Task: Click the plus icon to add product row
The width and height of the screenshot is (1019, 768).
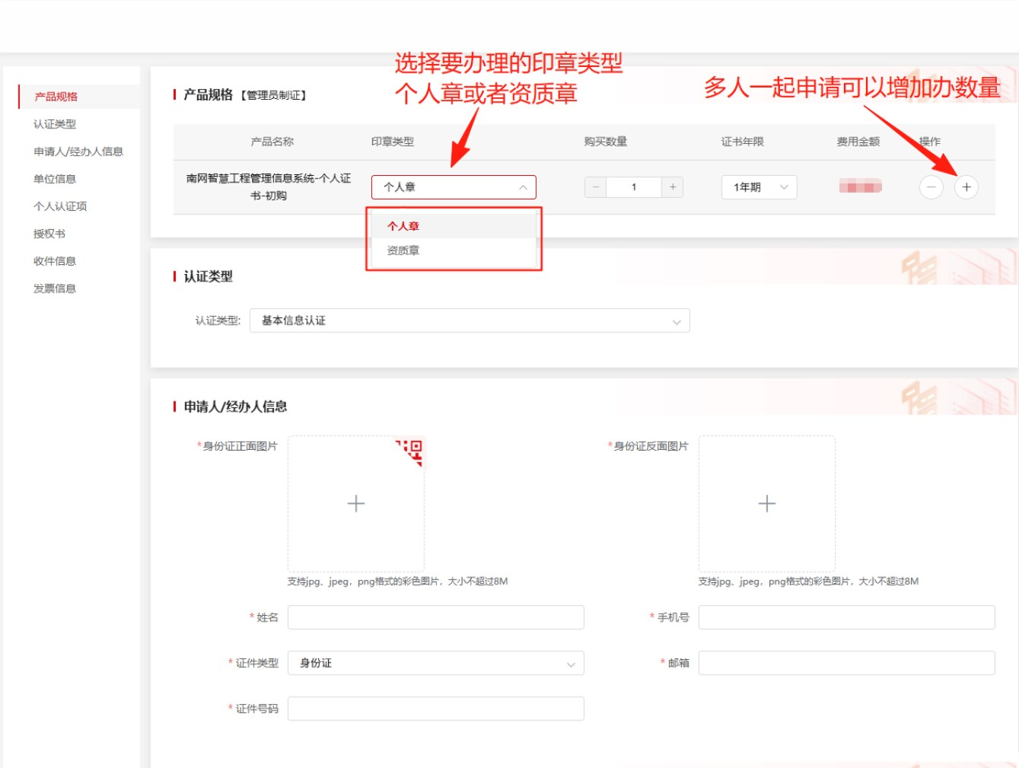Action: [966, 187]
